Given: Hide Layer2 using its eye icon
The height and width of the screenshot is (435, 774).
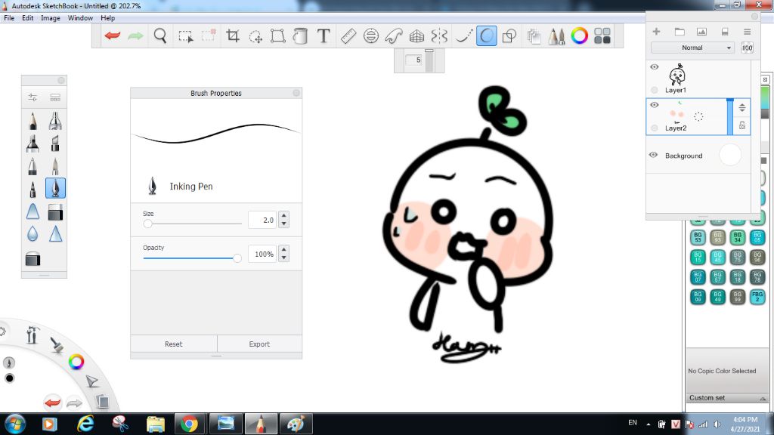Looking at the screenshot, I should pyautogui.click(x=655, y=105).
